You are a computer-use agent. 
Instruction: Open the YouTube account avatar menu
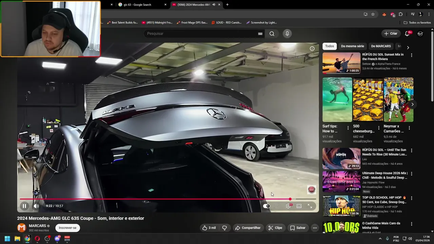pos(420,34)
